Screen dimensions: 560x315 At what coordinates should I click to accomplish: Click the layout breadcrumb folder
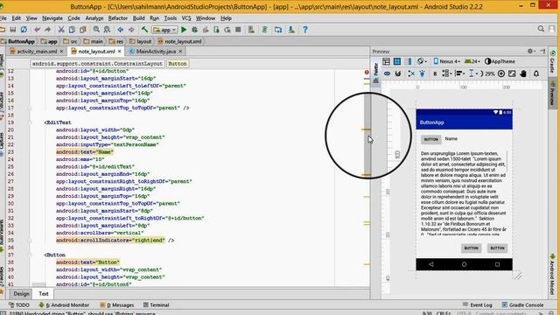pos(140,41)
